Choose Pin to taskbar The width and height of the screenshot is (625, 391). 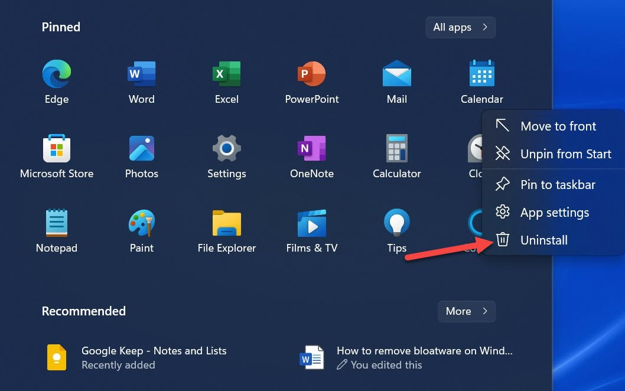pyautogui.click(x=558, y=184)
